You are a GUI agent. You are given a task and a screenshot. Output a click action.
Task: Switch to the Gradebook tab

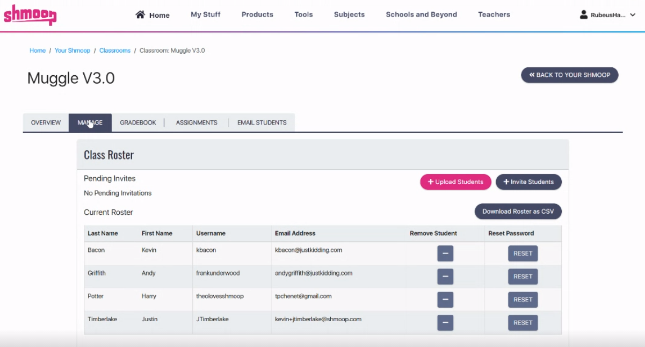[x=137, y=122]
